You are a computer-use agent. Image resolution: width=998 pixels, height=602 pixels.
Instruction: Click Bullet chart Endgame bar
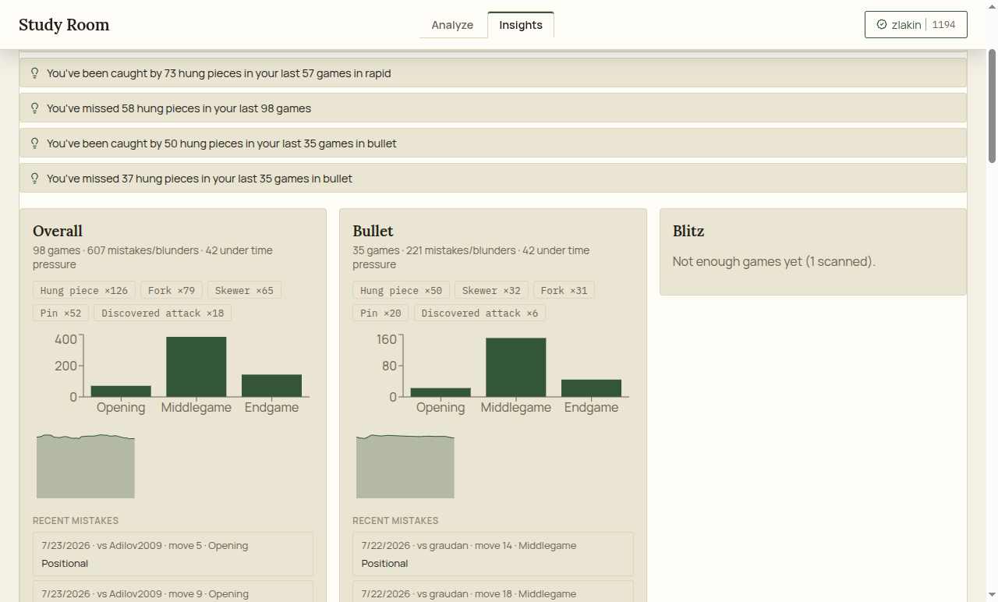click(591, 388)
